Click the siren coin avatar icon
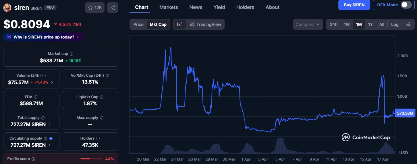 pyautogui.click(x=7, y=7)
